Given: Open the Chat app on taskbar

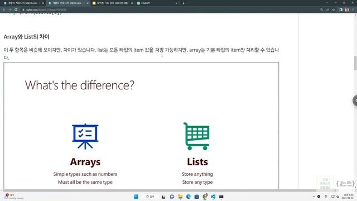Looking at the screenshot, I should click(x=172, y=197).
